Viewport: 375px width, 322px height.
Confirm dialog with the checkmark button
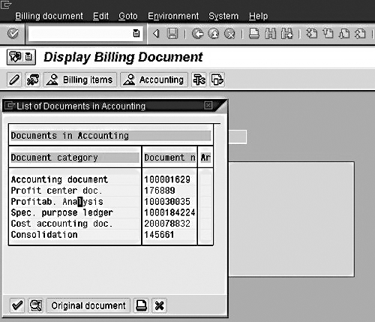17,305
